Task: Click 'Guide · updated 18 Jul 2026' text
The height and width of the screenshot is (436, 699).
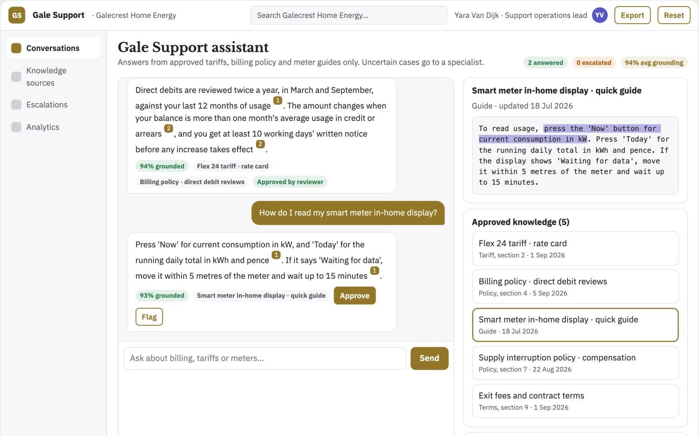Action: [x=522, y=106]
